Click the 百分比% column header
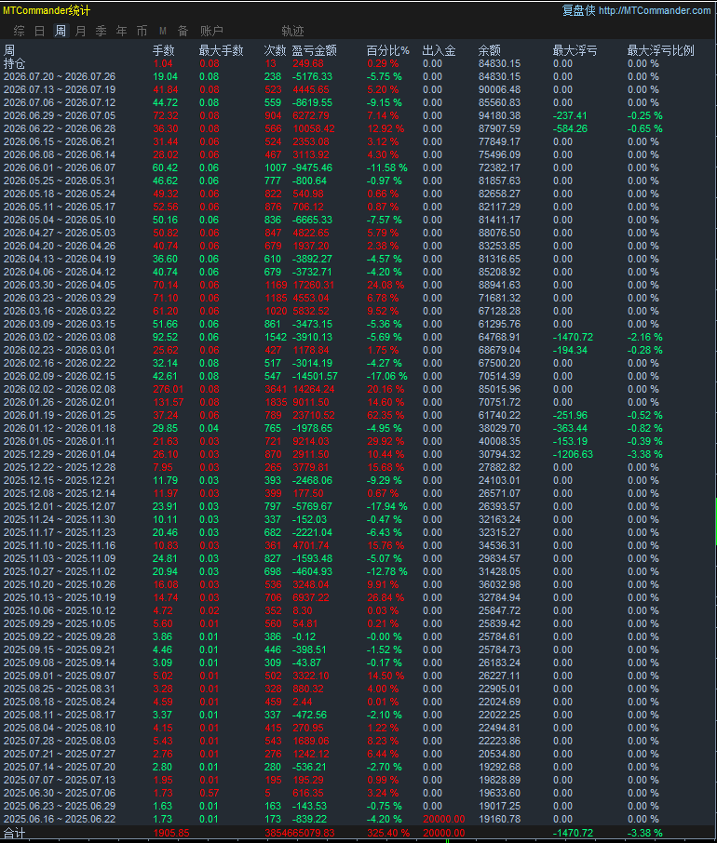 pos(387,50)
